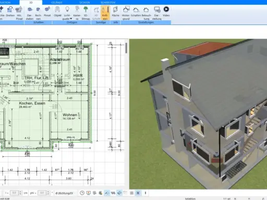Image resolution: width=267 pixels, height=200 pixels.
Task: Toggle the highlighted blue plane icon
Action: pos(119,193)
